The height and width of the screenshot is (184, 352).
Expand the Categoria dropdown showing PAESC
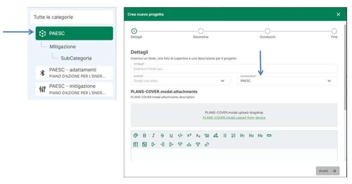287,81
